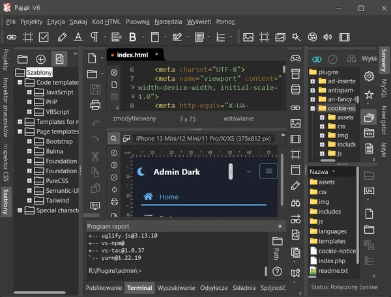Click the Home link in preview
The image size is (391, 297).
pos(169,197)
